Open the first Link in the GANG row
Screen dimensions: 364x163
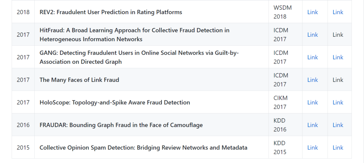312,57
